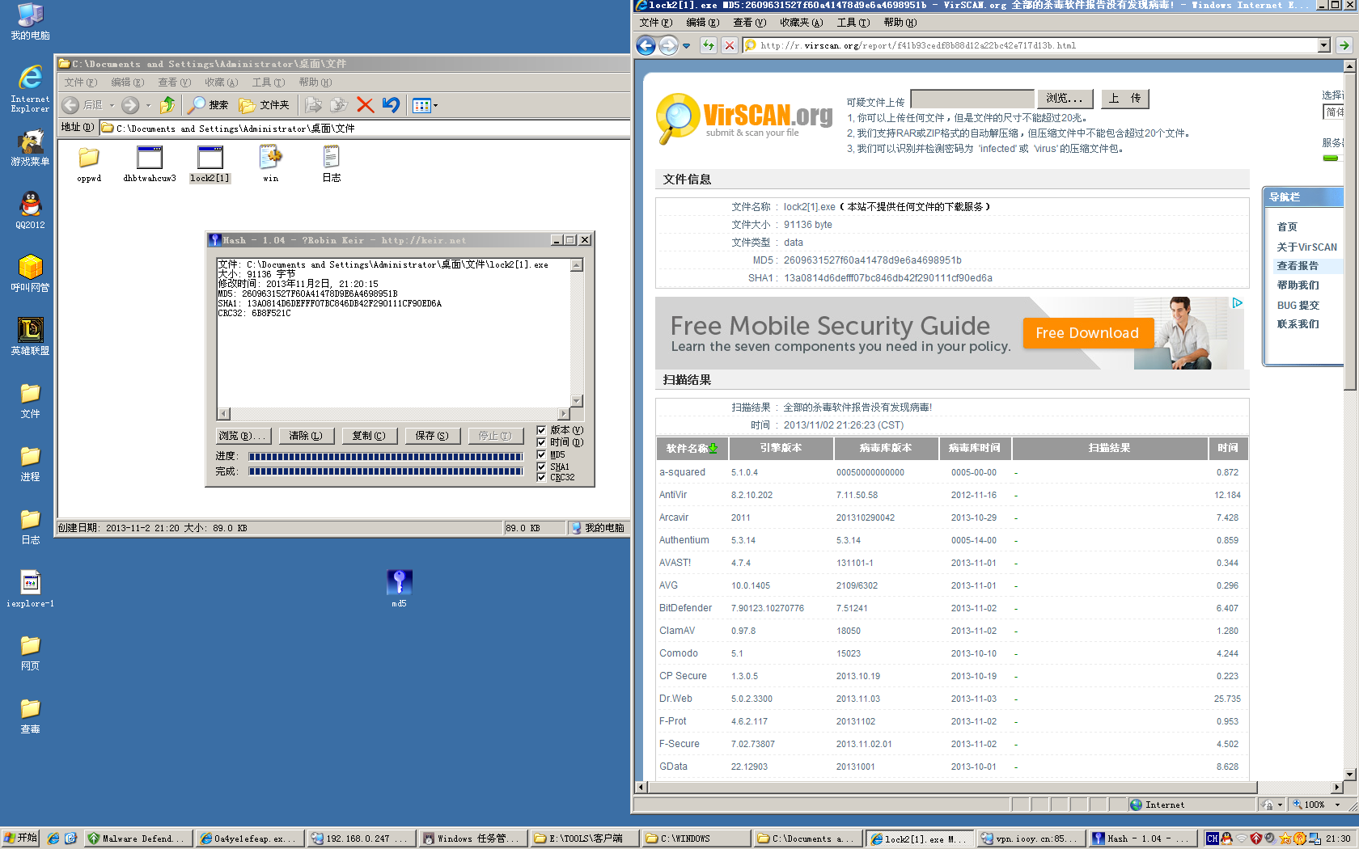
Task: Open IE recent pages dropdown arrow
Action: [x=686, y=46]
